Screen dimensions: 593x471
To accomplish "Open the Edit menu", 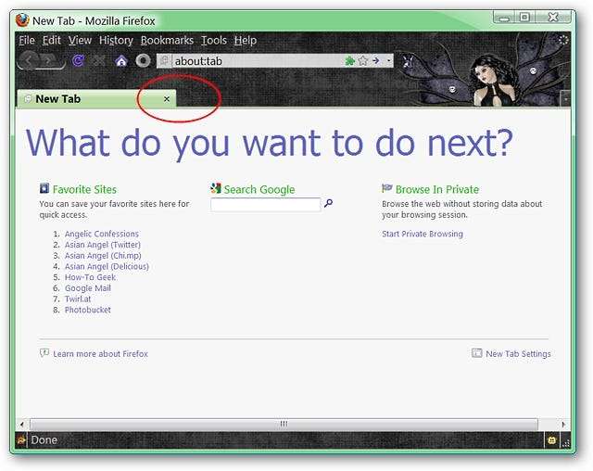I will coord(52,40).
